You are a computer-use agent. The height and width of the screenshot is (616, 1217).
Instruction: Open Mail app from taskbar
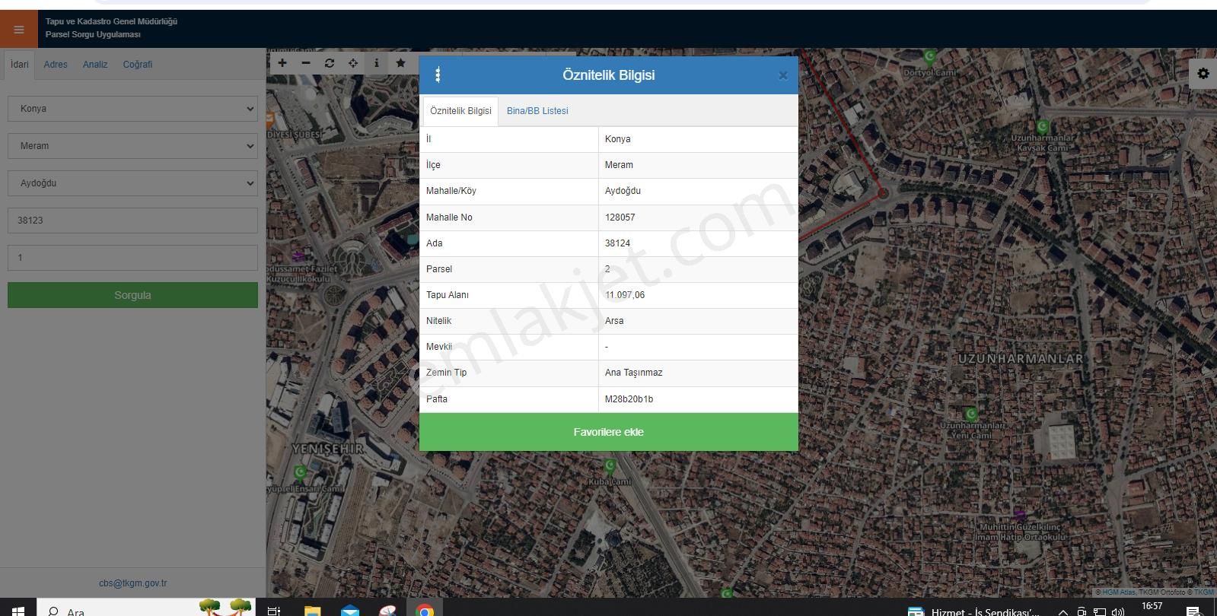coord(350,610)
